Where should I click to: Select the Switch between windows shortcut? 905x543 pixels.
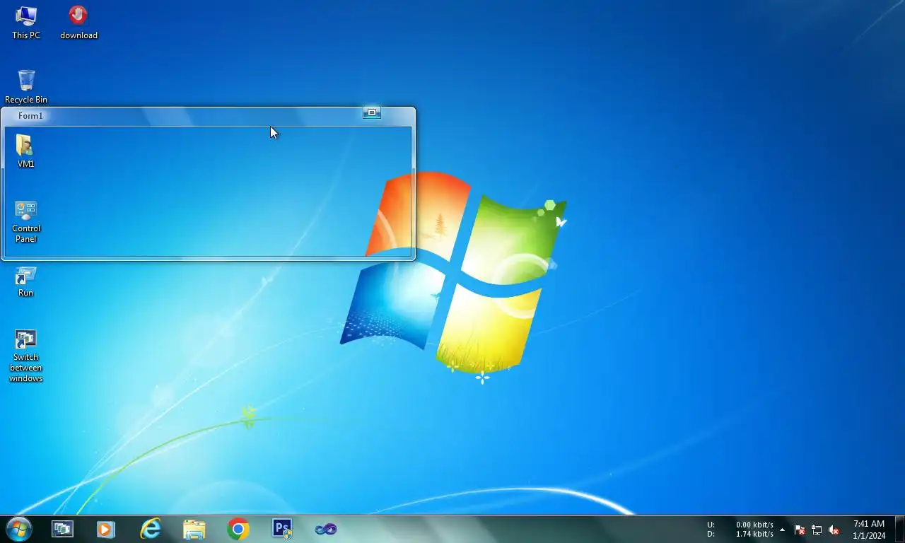[26, 356]
